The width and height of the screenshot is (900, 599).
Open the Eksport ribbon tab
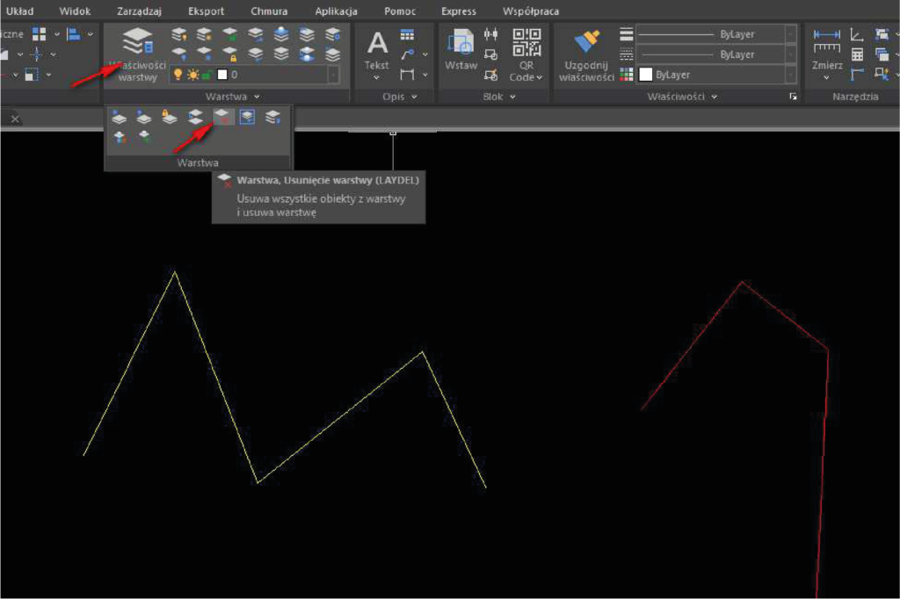coord(206,11)
